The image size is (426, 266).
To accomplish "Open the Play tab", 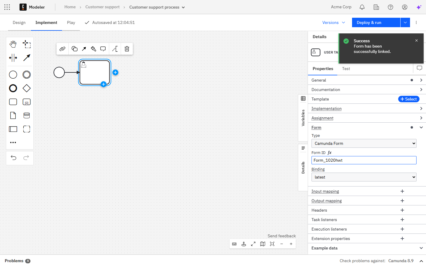I will click(71, 22).
